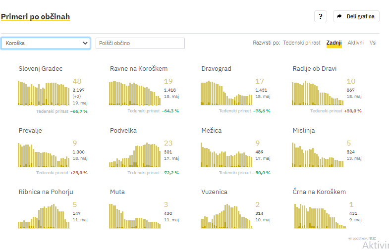Select the 'Zadnji' sort option
Viewport: 389px width, 250px height.
click(x=334, y=43)
